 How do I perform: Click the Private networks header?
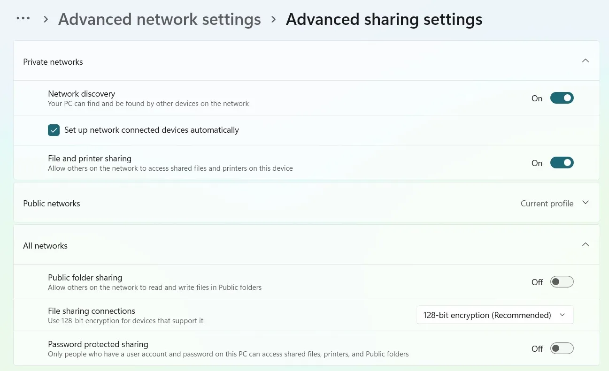(53, 62)
